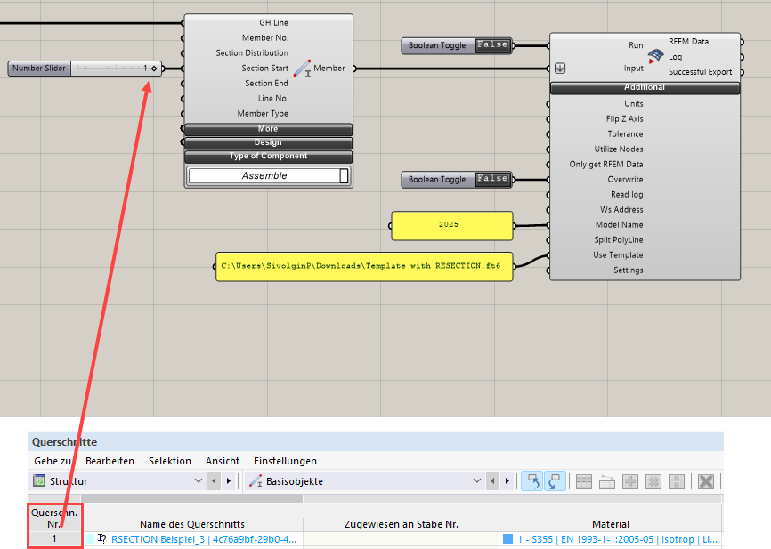Select the Member component icon near Section Start
The image size is (771, 549).
(303, 68)
